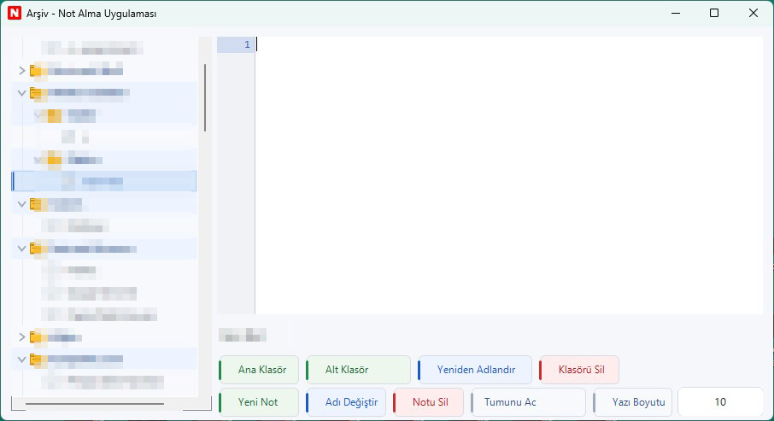Maximize the Arşiv application window
774x421 pixels.
[714, 13]
